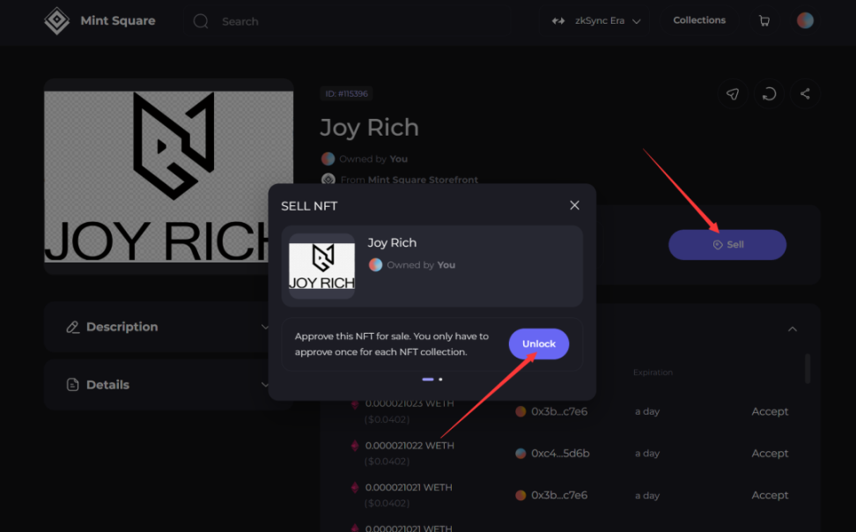Refresh the NFT metadata
856x532 pixels.
[x=769, y=94]
